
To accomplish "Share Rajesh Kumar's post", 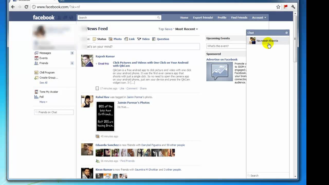I will (x=143, y=88).
